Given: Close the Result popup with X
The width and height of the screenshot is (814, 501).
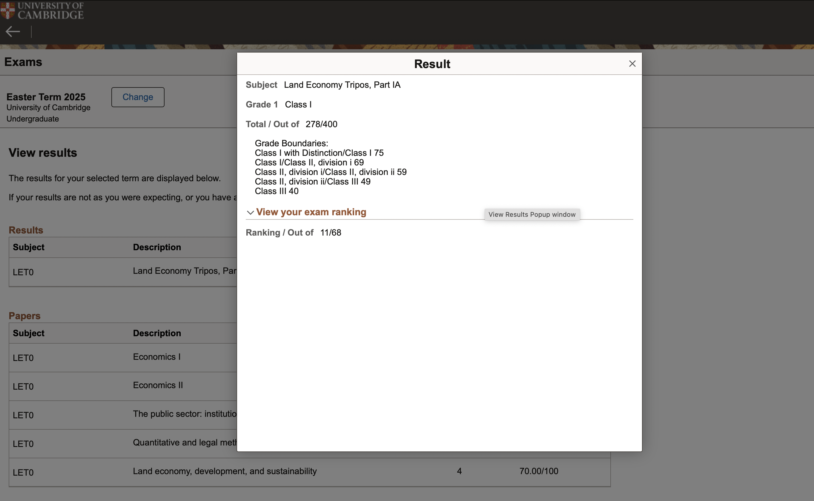Looking at the screenshot, I should tap(632, 64).
